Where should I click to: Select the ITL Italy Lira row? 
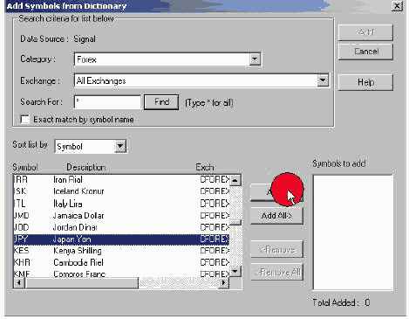(121, 204)
